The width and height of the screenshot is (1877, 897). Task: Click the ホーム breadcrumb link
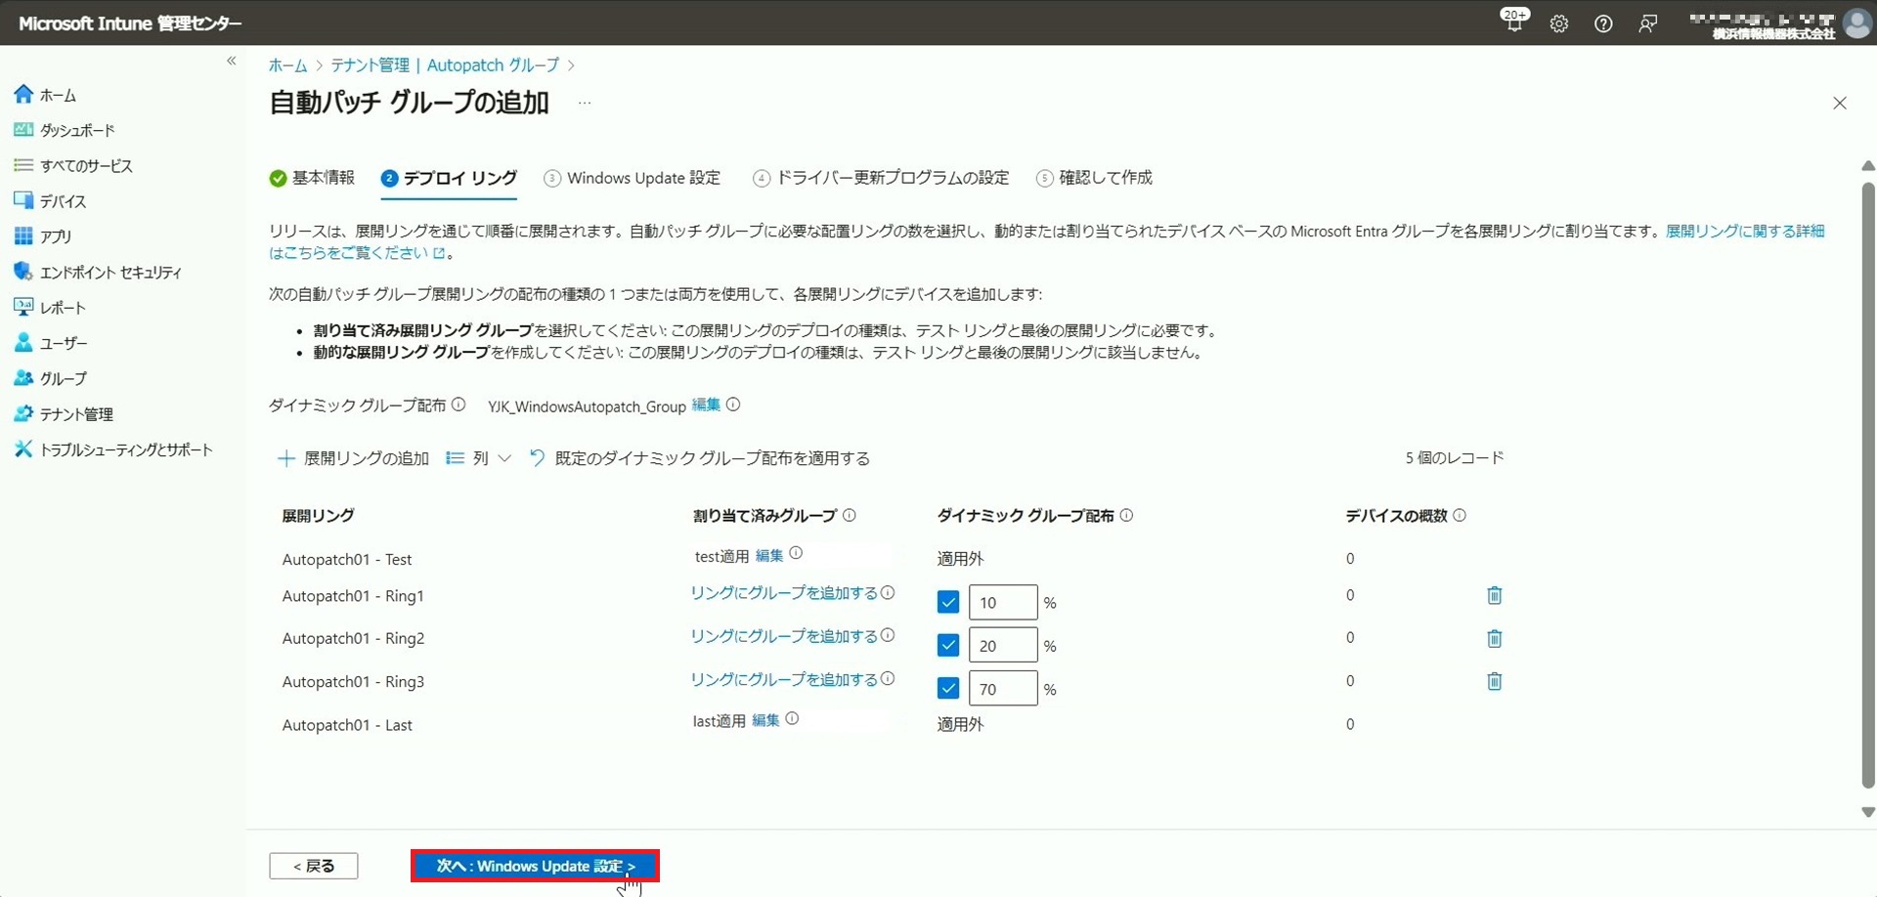(287, 64)
